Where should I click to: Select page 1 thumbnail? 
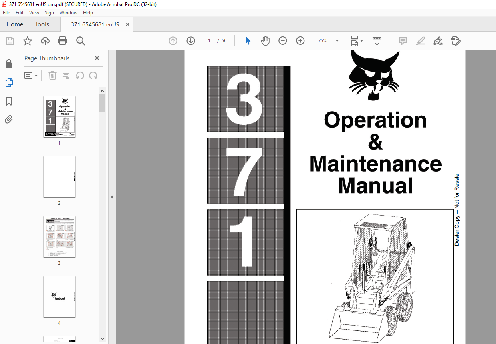[59, 116]
